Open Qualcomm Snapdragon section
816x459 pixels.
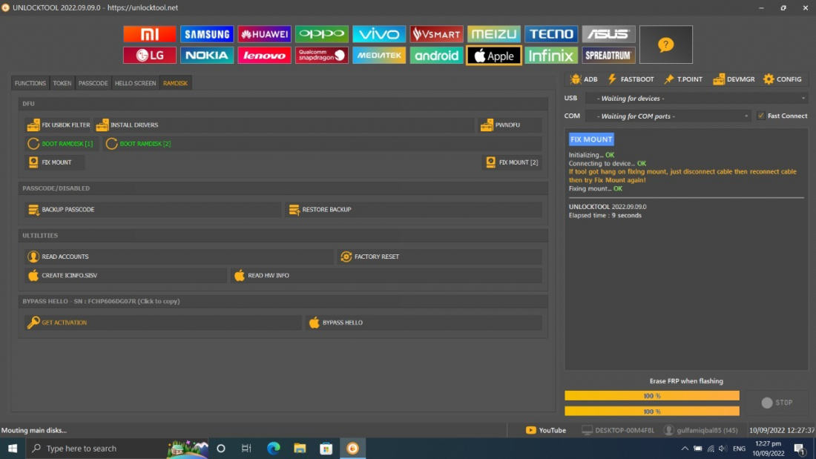[322, 55]
